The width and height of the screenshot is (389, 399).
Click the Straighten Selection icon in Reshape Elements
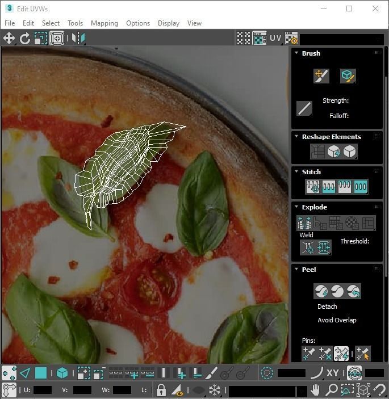click(317, 152)
